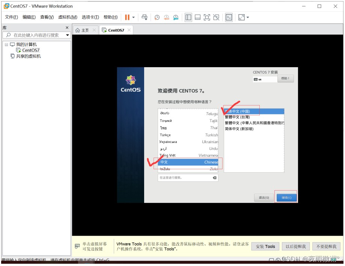This screenshot has width=345, height=266.
Task: Close the CentOS7 tab
Action: point(129,30)
